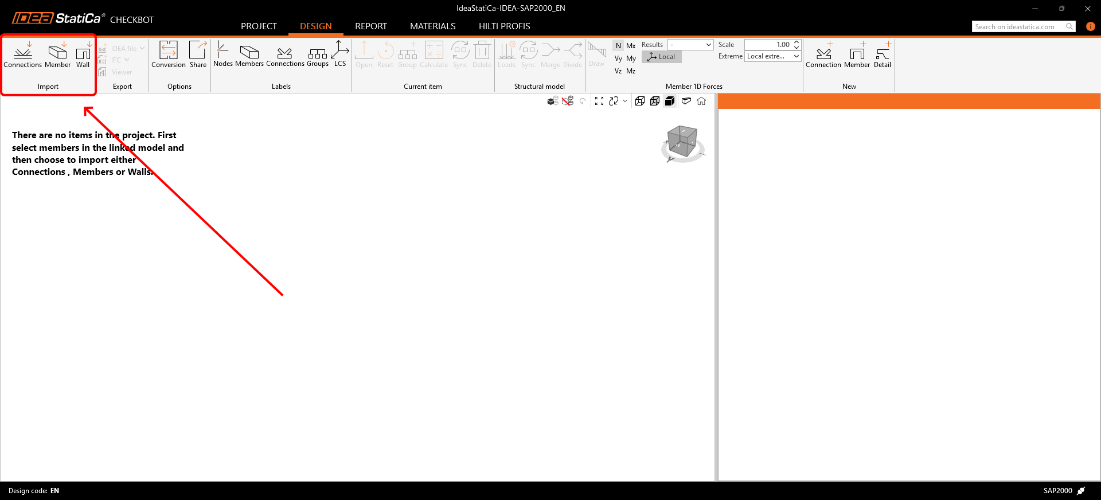Viewport: 1101px width, 500px height.
Task: Open the Results dropdown
Action: 690,45
